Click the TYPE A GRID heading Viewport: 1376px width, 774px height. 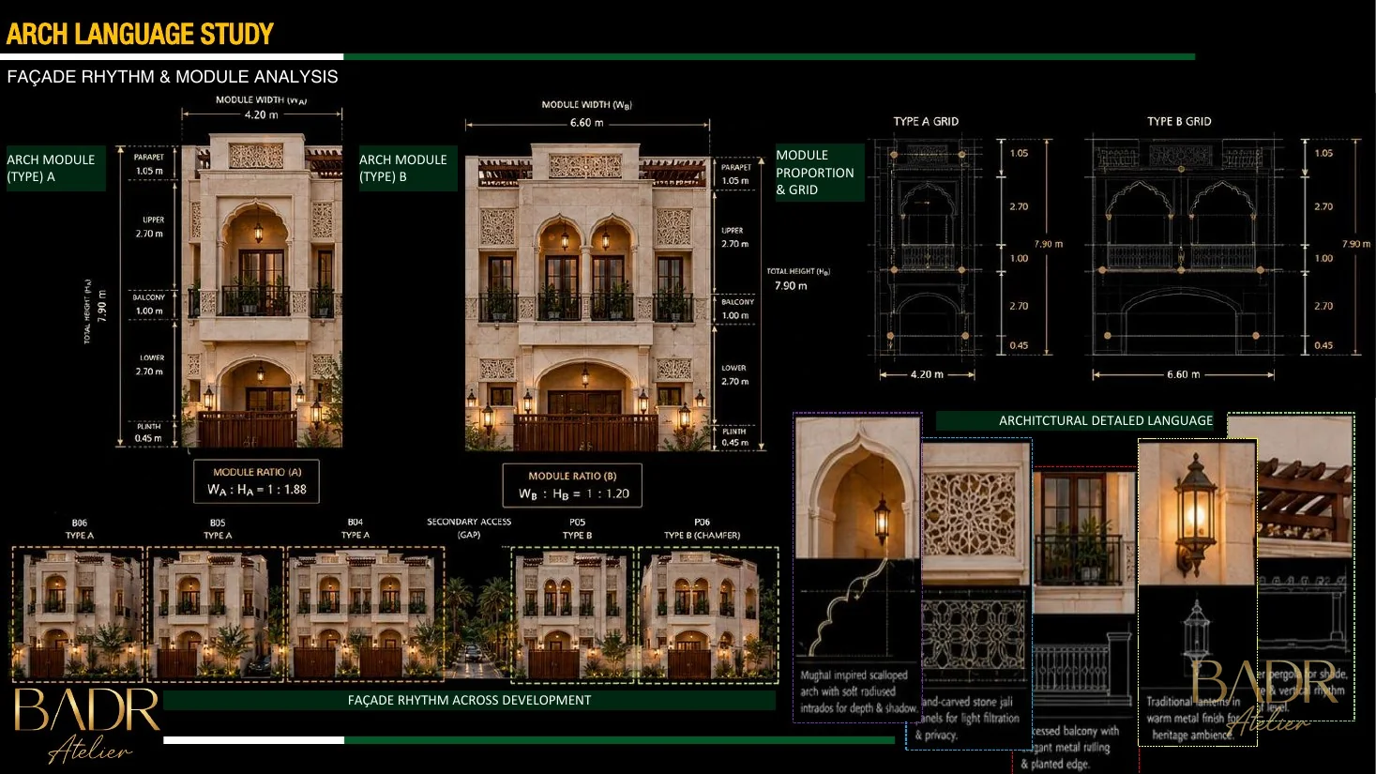coord(926,121)
